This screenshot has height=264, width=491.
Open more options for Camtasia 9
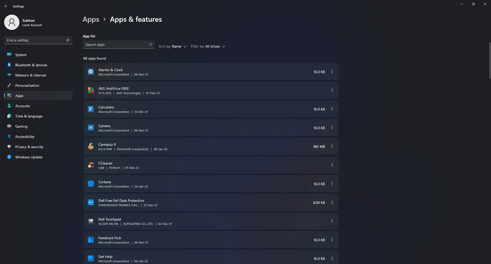[332, 147]
